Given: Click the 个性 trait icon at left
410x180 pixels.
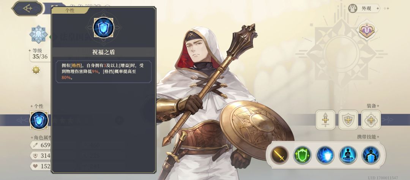Looking at the screenshot, I should (x=39, y=120).
